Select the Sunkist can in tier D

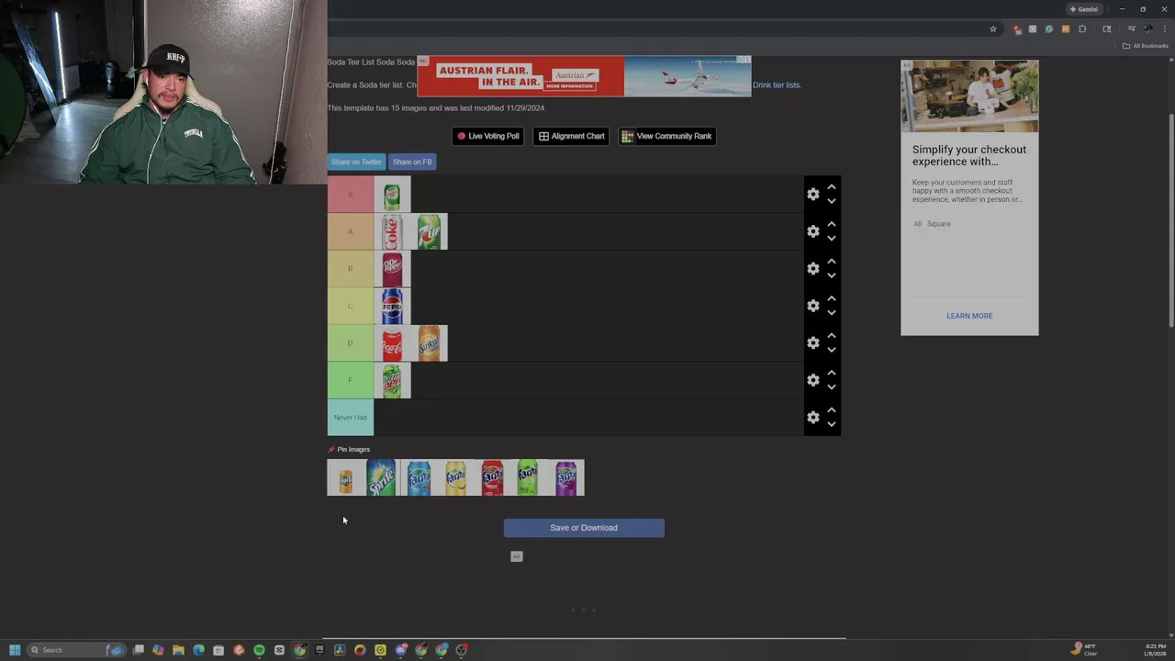(429, 342)
